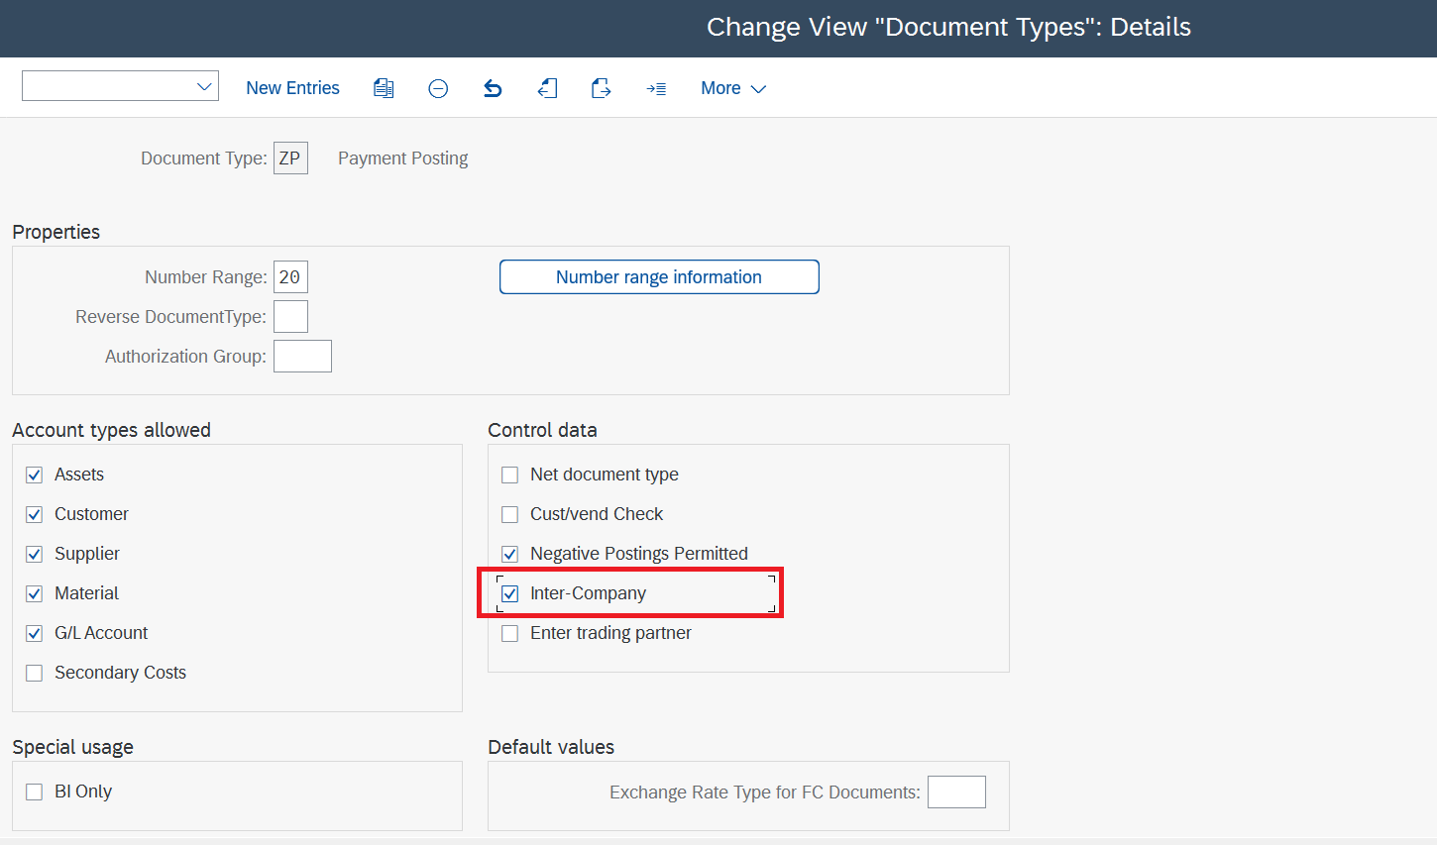Go to next entry icon
Screen dimensions: 1437x845
601,88
